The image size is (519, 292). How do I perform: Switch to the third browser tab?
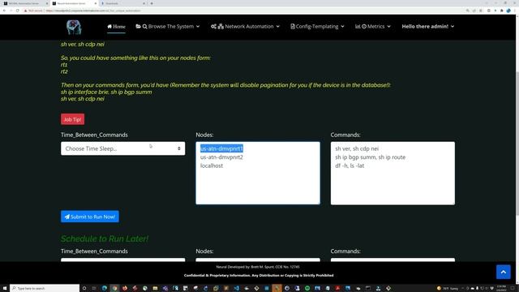pos(122,3)
